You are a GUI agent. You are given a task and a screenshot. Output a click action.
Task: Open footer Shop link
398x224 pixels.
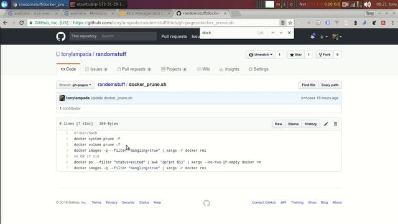tap(312, 202)
